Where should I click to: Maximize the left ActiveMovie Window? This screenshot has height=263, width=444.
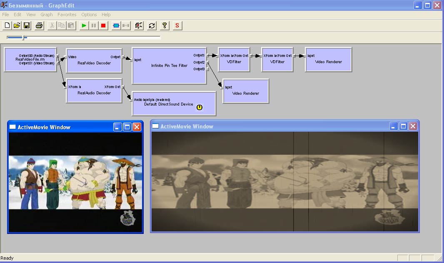click(x=127, y=127)
